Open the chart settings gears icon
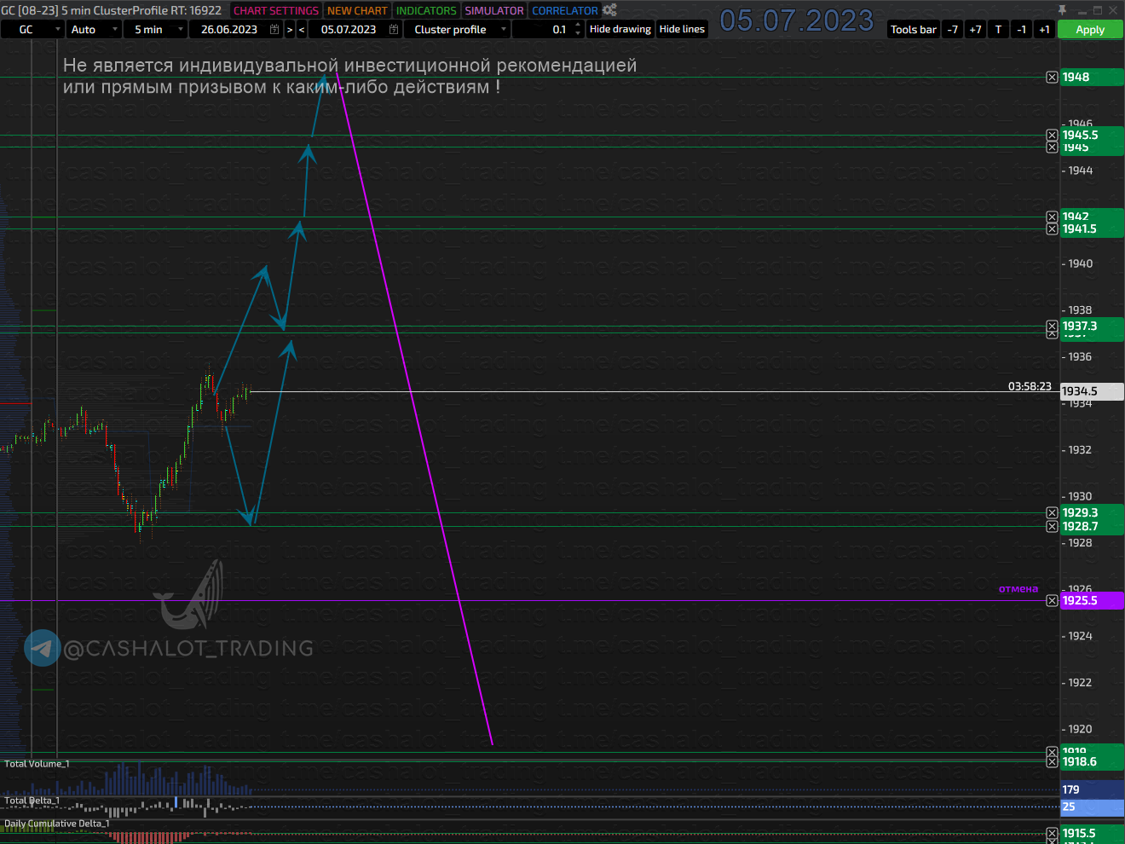 tap(609, 10)
